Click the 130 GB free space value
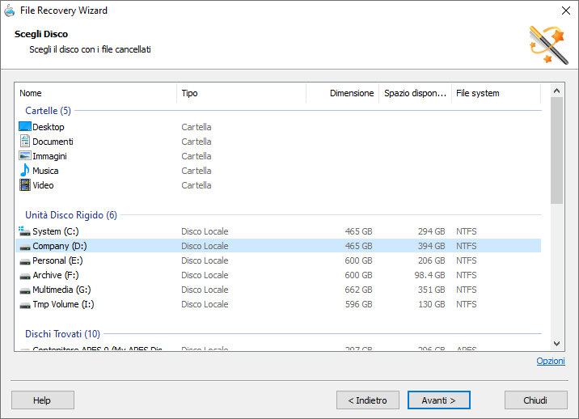The image size is (579, 419). (x=431, y=304)
